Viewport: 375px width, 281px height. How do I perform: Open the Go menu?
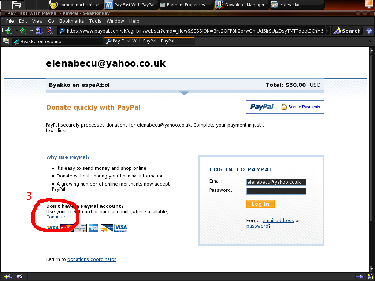tap(51, 21)
